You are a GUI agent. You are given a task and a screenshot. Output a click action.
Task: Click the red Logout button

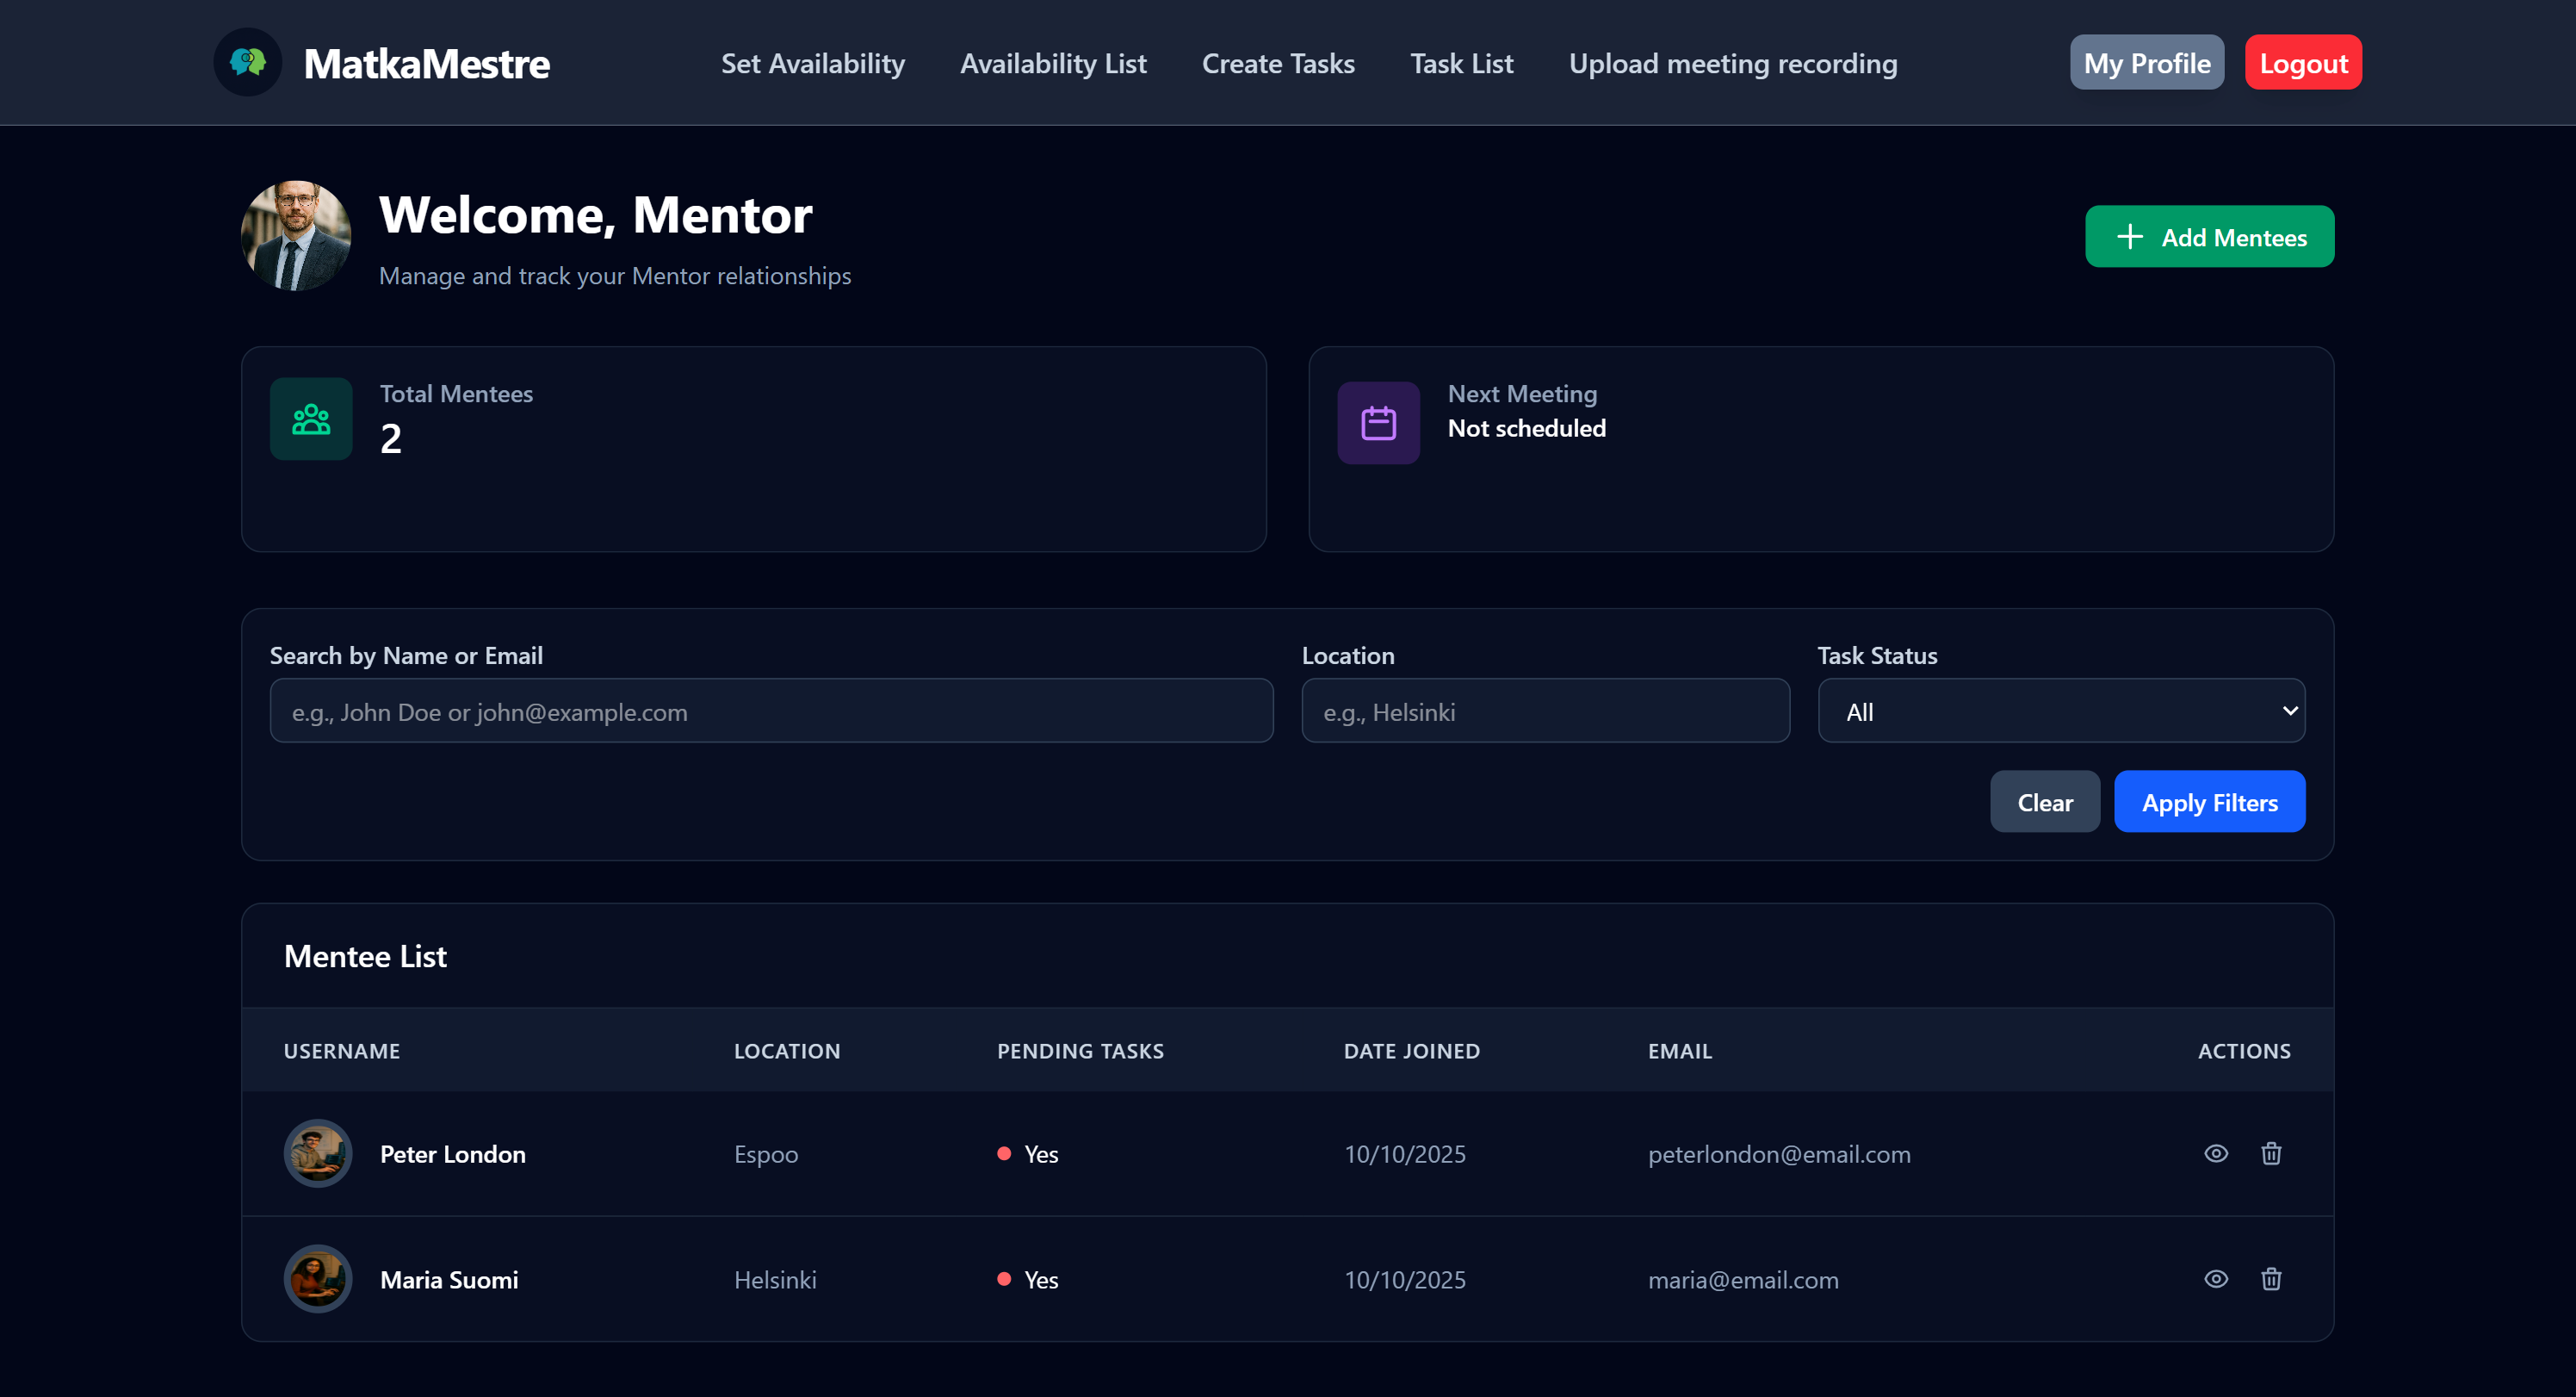[2302, 63]
